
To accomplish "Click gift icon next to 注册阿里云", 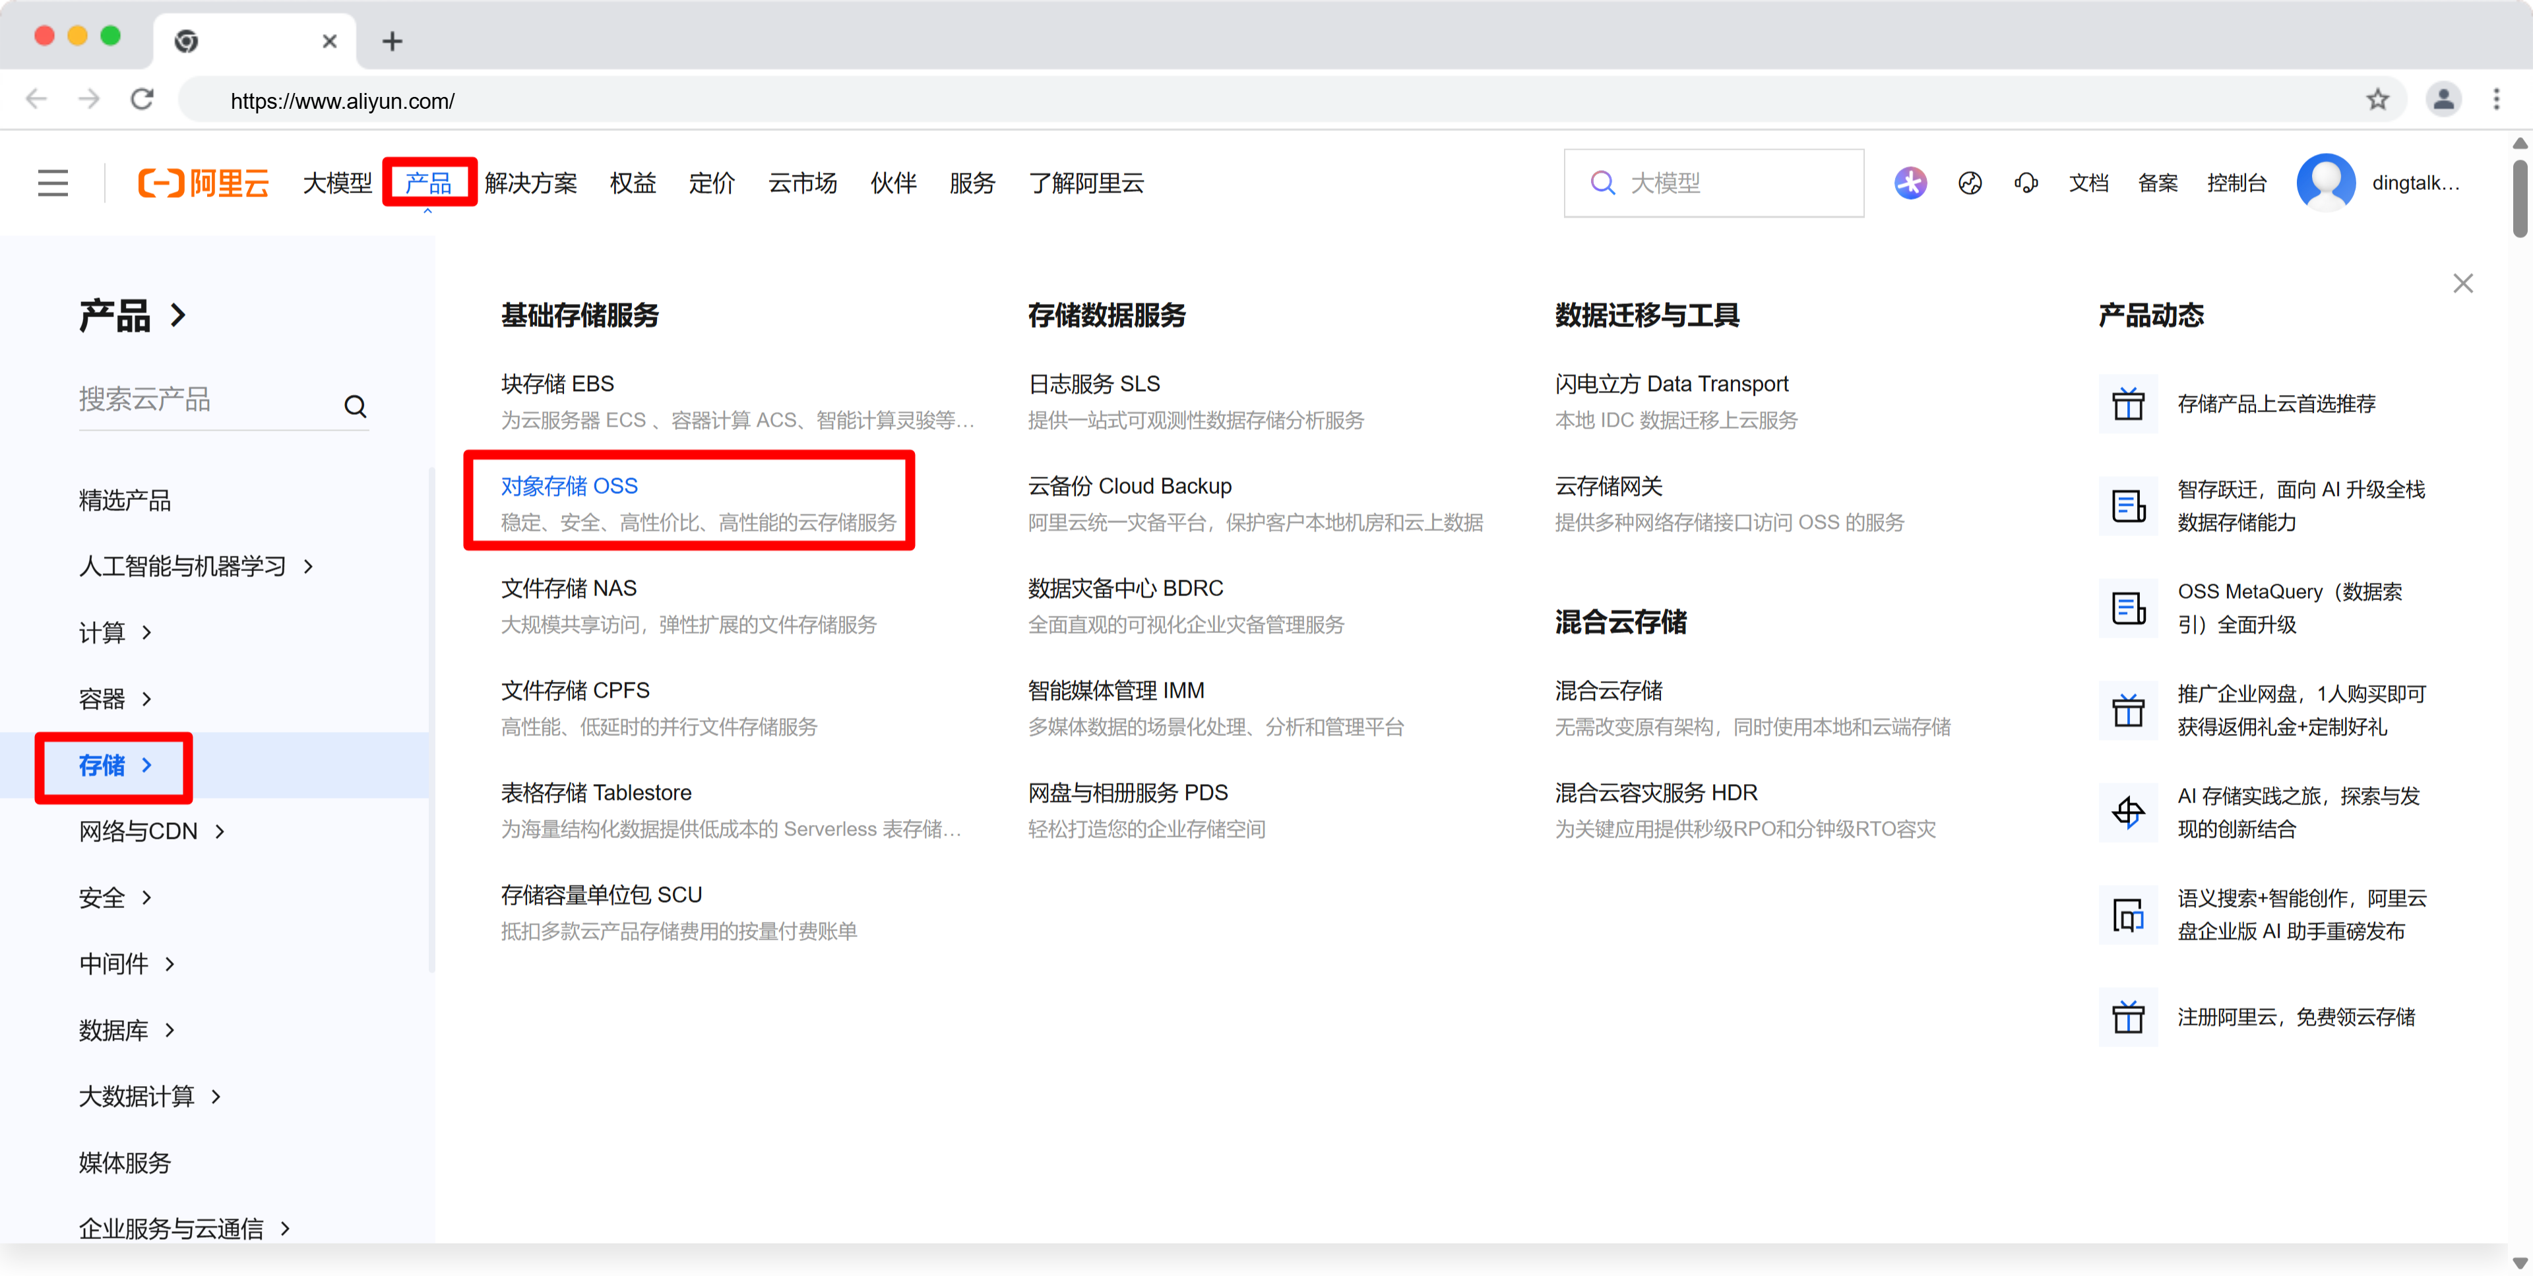I will (2128, 1018).
